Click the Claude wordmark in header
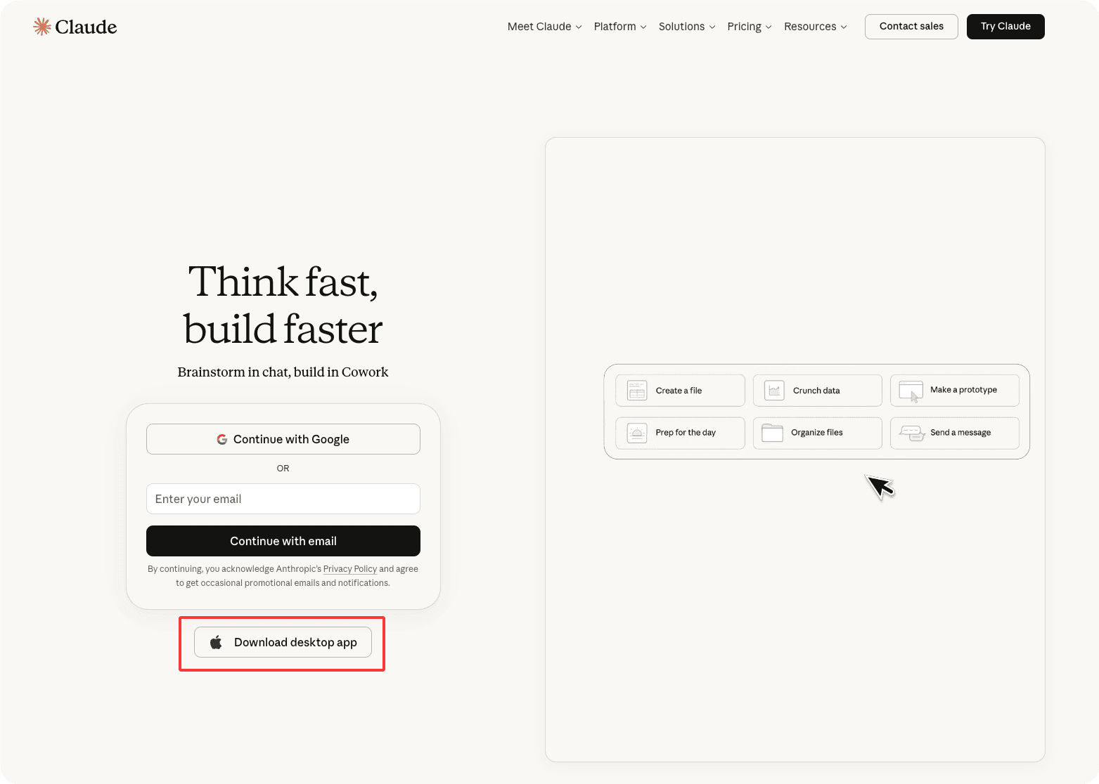1099x784 pixels. point(86,27)
